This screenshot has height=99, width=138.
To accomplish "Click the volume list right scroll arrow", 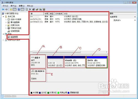I will 107,52.
